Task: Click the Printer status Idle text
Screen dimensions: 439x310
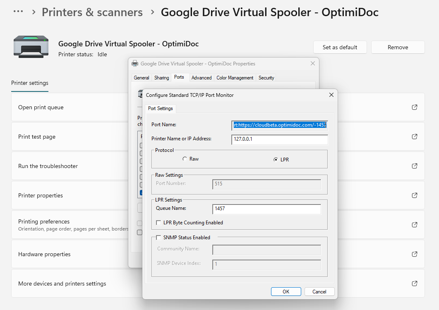Action: click(83, 54)
